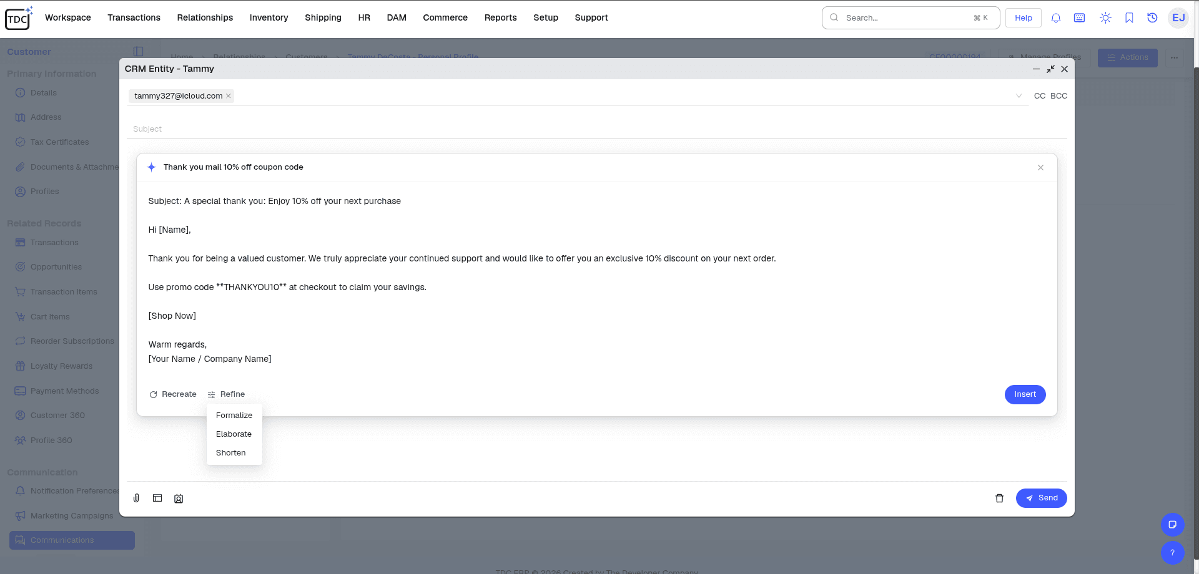Toggle light theme sun icon
The width and height of the screenshot is (1199, 574).
click(1105, 18)
